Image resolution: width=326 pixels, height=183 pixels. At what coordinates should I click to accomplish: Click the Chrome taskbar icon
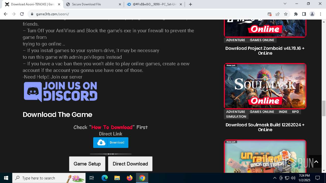click(x=142, y=178)
